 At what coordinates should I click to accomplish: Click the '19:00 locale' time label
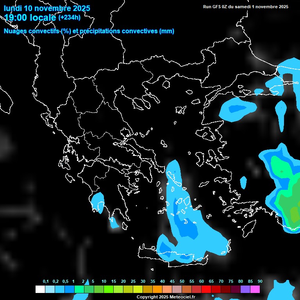(30, 18)
